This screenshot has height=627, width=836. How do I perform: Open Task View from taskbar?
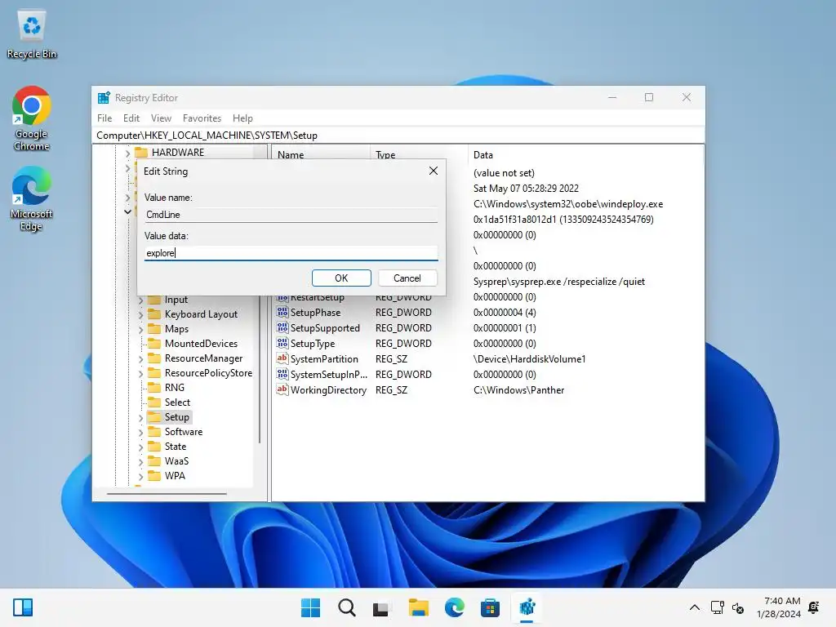(x=382, y=607)
